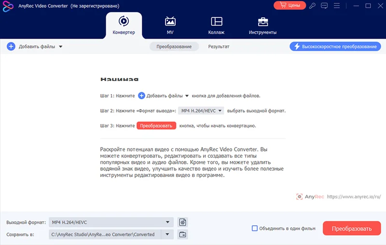This screenshot has width=386, height=245.
Task: Open the feedback chat bubble icon
Action: [324, 6]
